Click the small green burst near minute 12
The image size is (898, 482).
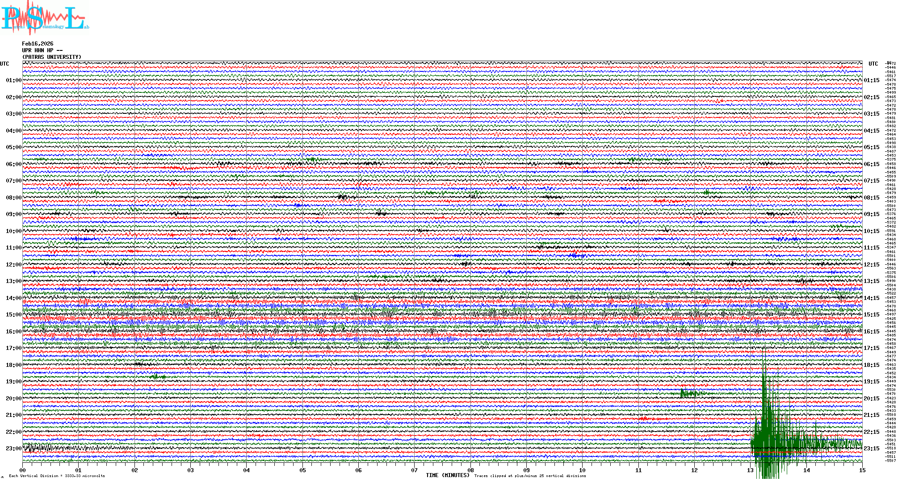pyautogui.click(x=689, y=393)
